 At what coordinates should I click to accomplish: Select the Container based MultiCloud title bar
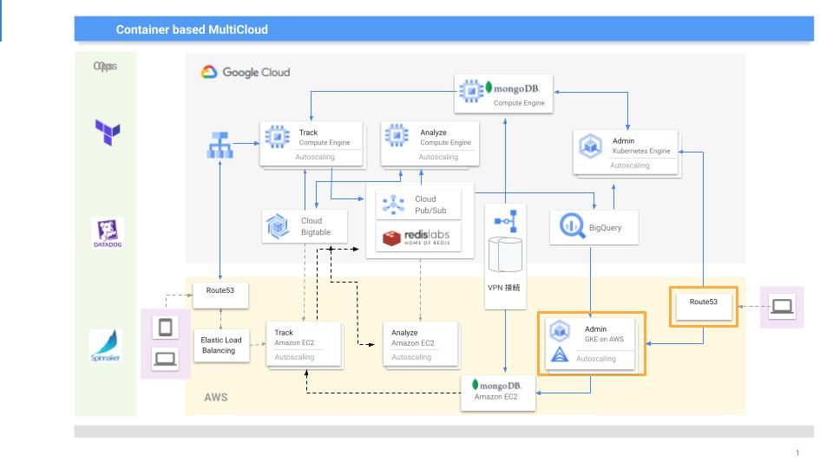point(443,29)
